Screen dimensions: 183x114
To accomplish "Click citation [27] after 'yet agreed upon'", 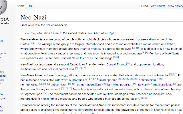I will click(x=45, y=93).
